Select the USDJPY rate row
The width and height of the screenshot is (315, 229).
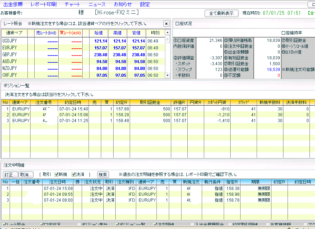click(83, 41)
